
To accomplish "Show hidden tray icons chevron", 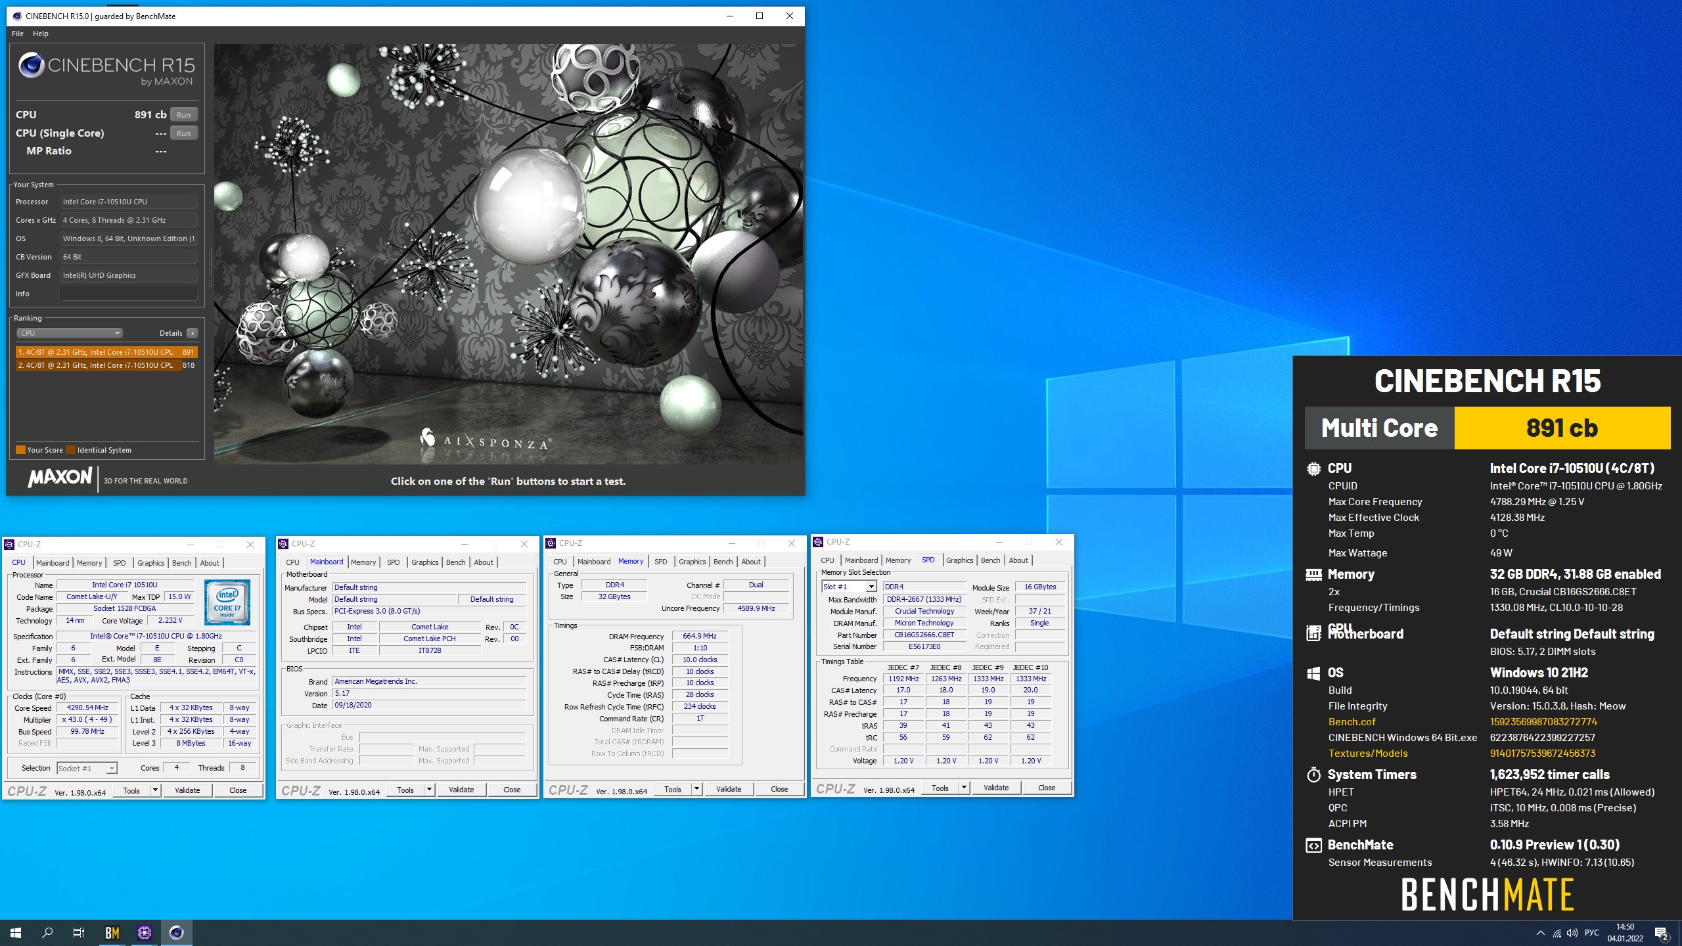I will 1540,933.
